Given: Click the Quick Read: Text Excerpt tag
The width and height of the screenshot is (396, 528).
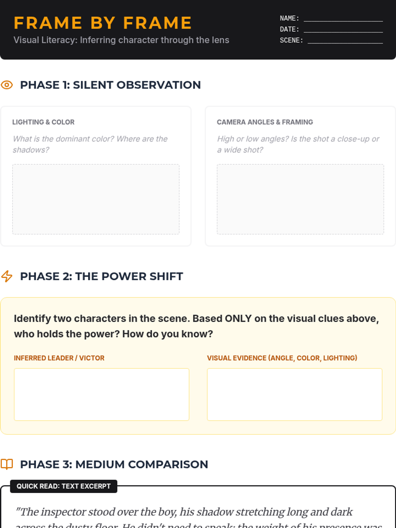Looking at the screenshot, I should pos(64,486).
